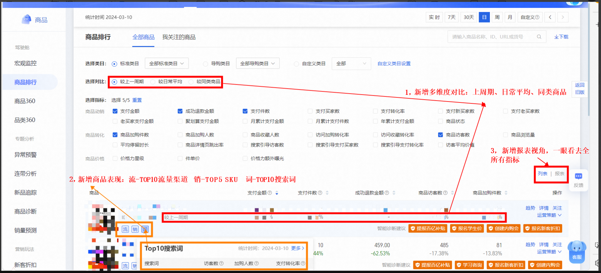Uncheck the 成功退款金额 metric checkbox
Screen dimensions: 601x273
[x=180, y=111]
